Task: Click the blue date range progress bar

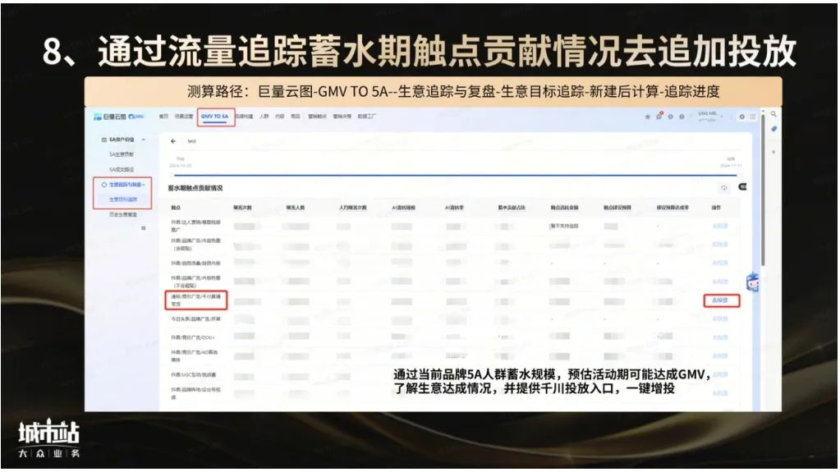Action: [x=456, y=175]
